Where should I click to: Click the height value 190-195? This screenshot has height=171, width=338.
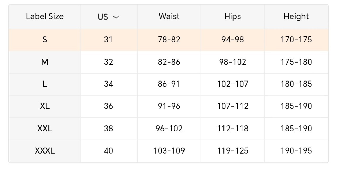pos(296,151)
